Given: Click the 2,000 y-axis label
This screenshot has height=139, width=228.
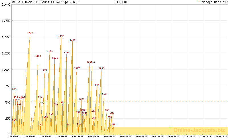Looking at the screenshot, I should point(5,5).
